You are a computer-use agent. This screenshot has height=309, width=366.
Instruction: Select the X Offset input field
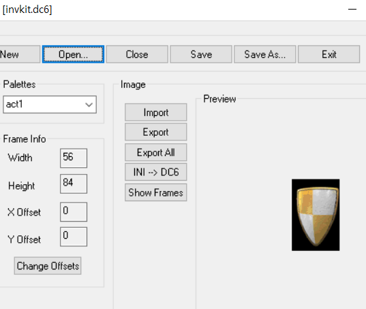(74, 212)
